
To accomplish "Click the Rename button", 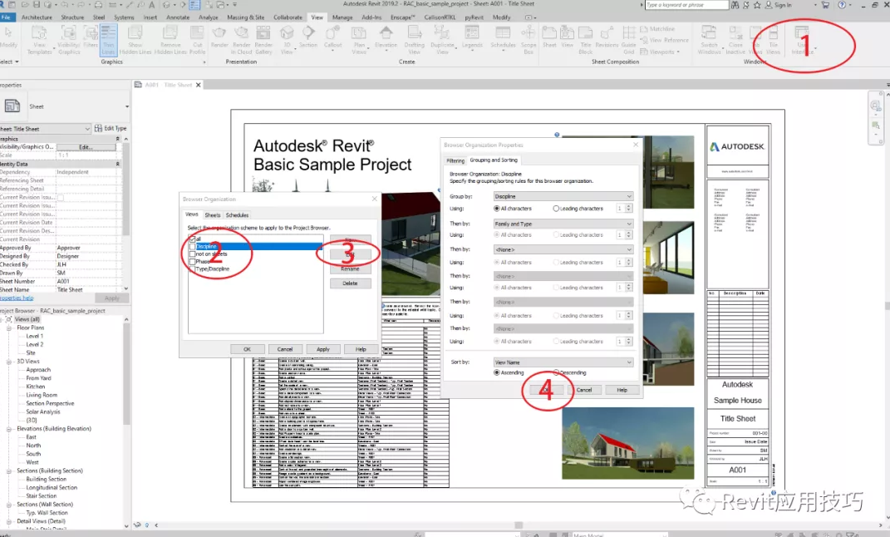I will (x=350, y=268).
